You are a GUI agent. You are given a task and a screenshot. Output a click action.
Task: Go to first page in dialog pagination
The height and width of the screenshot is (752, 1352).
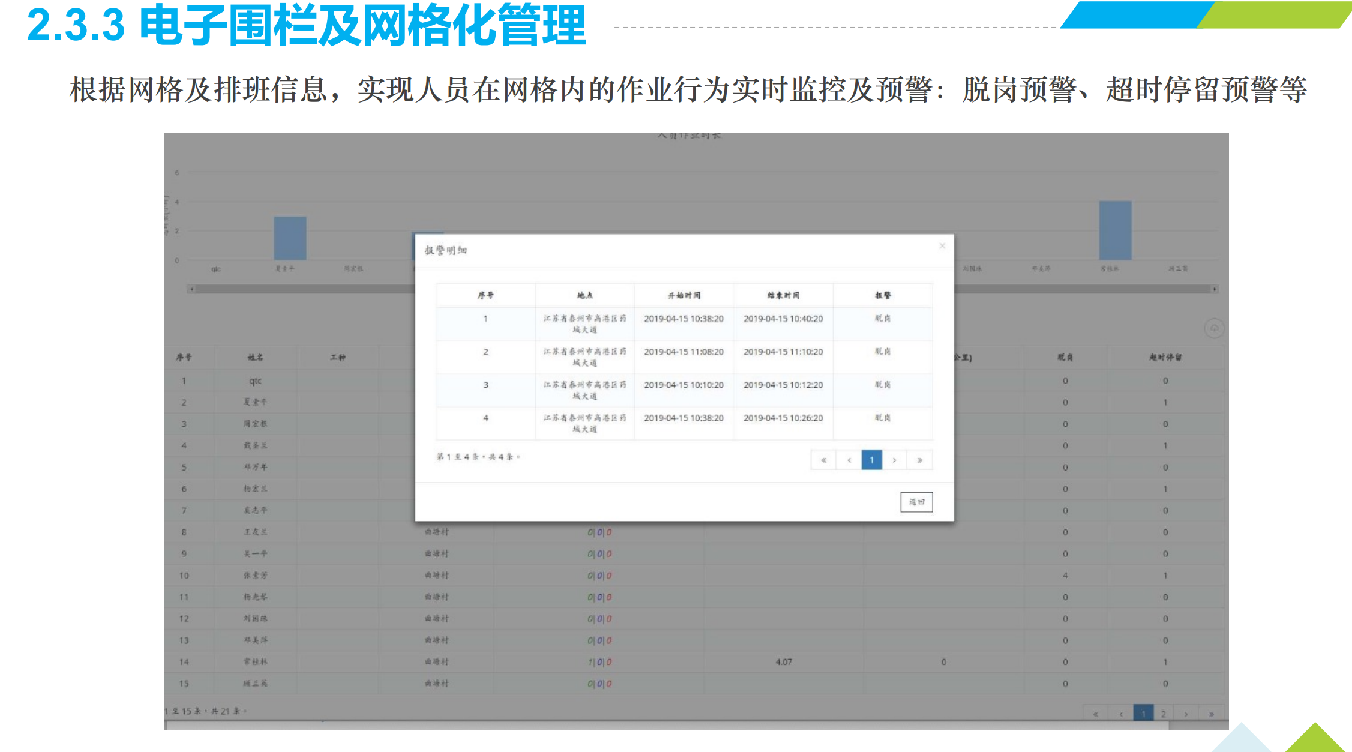coord(823,460)
